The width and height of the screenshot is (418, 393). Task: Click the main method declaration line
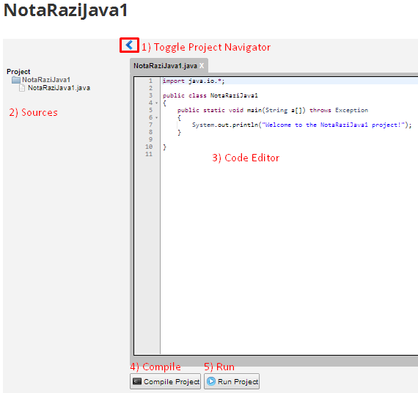click(273, 110)
